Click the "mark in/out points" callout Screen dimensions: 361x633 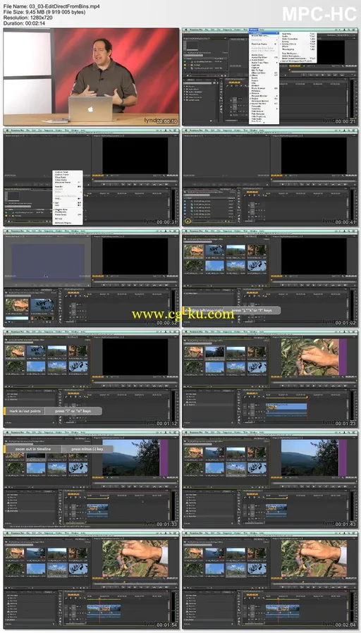point(24,411)
